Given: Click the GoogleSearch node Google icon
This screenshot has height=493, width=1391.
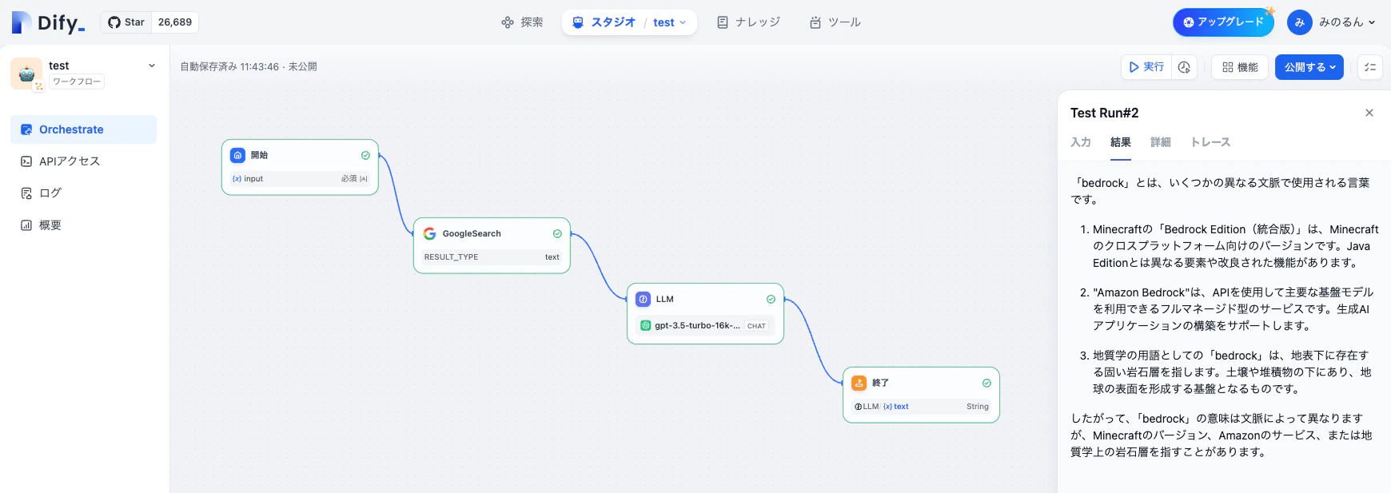Looking at the screenshot, I should pos(429,233).
